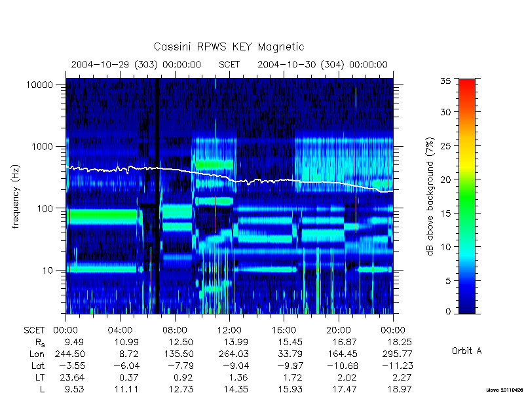524x393 pixels.
Task: Click the dark blue bottom of the colorbar
Action: 467,307
